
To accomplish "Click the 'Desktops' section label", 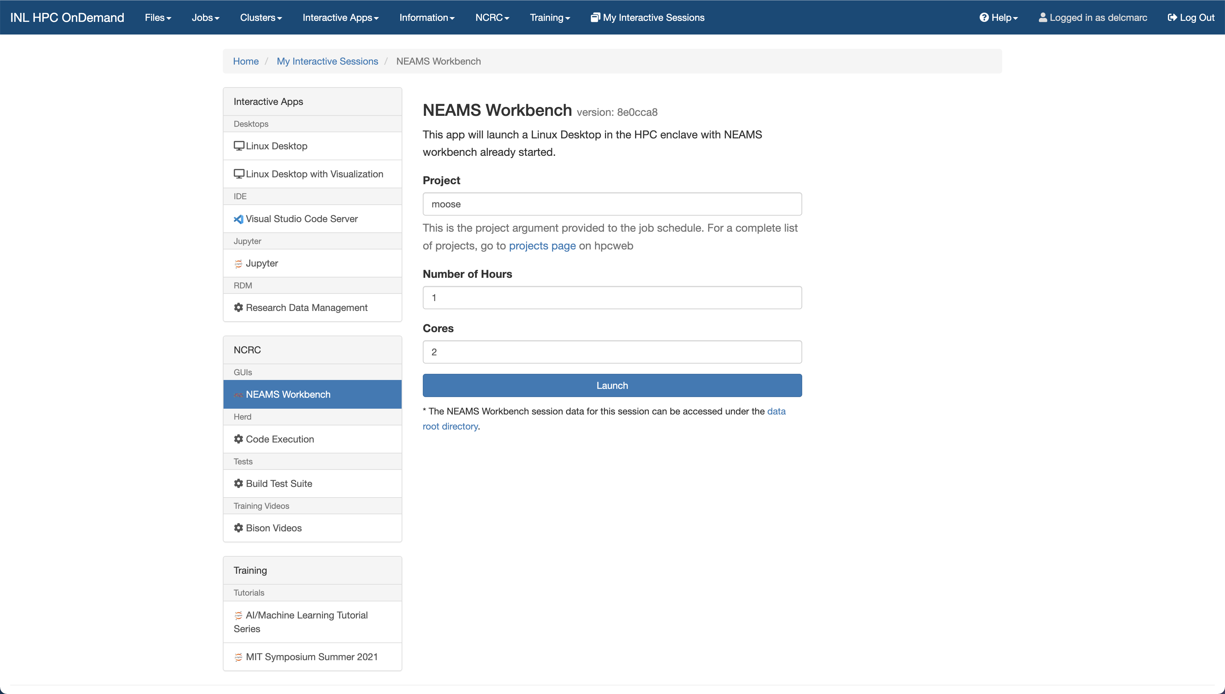I will (x=251, y=124).
